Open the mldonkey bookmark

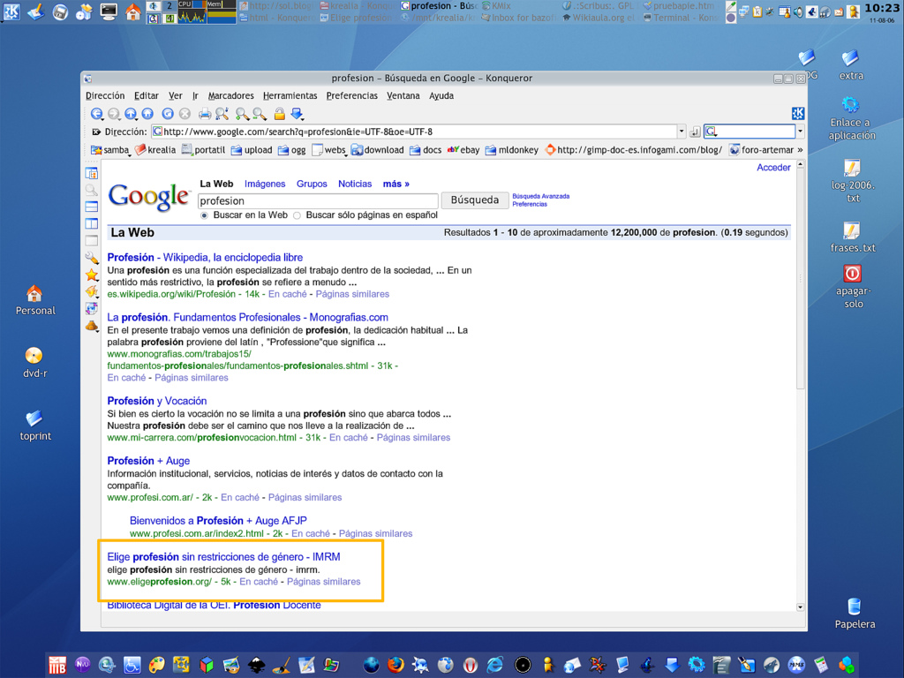(511, 150)
